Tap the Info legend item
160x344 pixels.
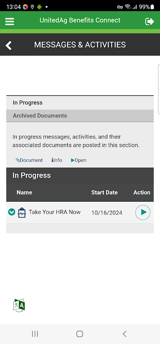click(57, 160)
